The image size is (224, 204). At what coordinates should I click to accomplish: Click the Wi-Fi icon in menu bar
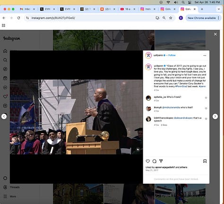tap(168, 2)
